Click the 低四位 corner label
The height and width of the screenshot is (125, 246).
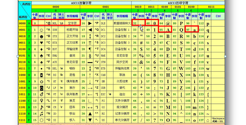coord(23,17)
